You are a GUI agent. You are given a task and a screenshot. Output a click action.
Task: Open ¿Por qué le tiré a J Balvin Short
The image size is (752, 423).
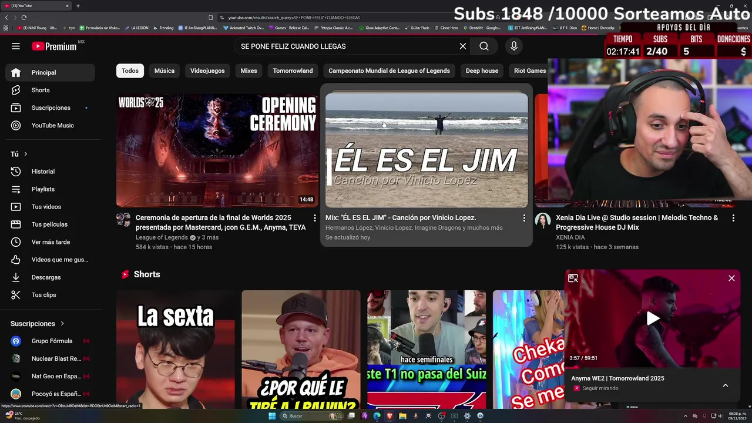[301, 350]
